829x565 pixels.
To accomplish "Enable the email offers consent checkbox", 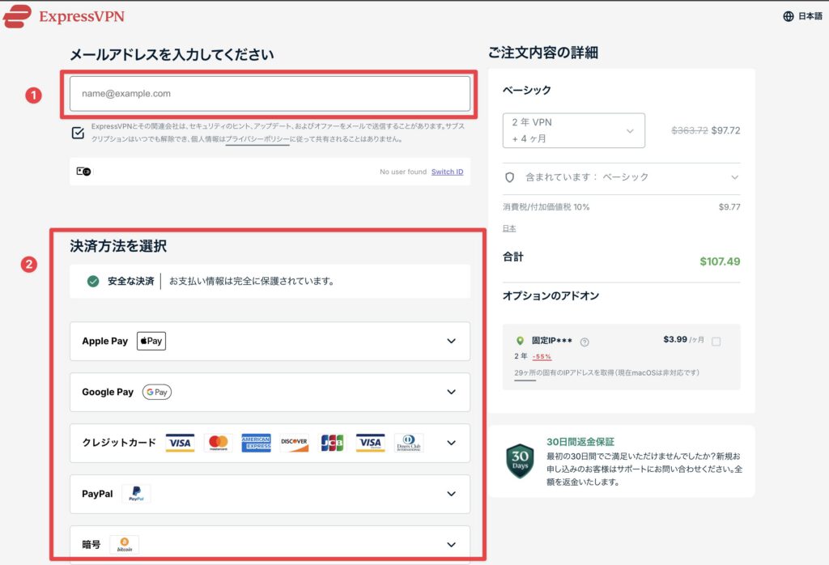I will click(x=77, y=132).
